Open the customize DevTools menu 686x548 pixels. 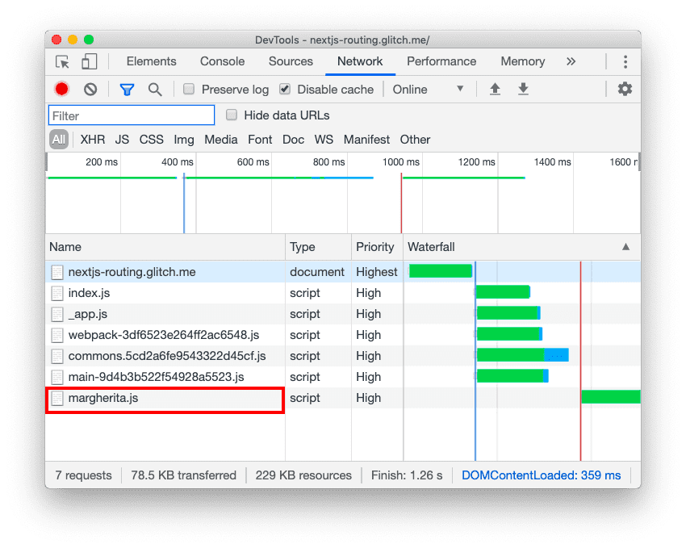[x=625, y=61]
